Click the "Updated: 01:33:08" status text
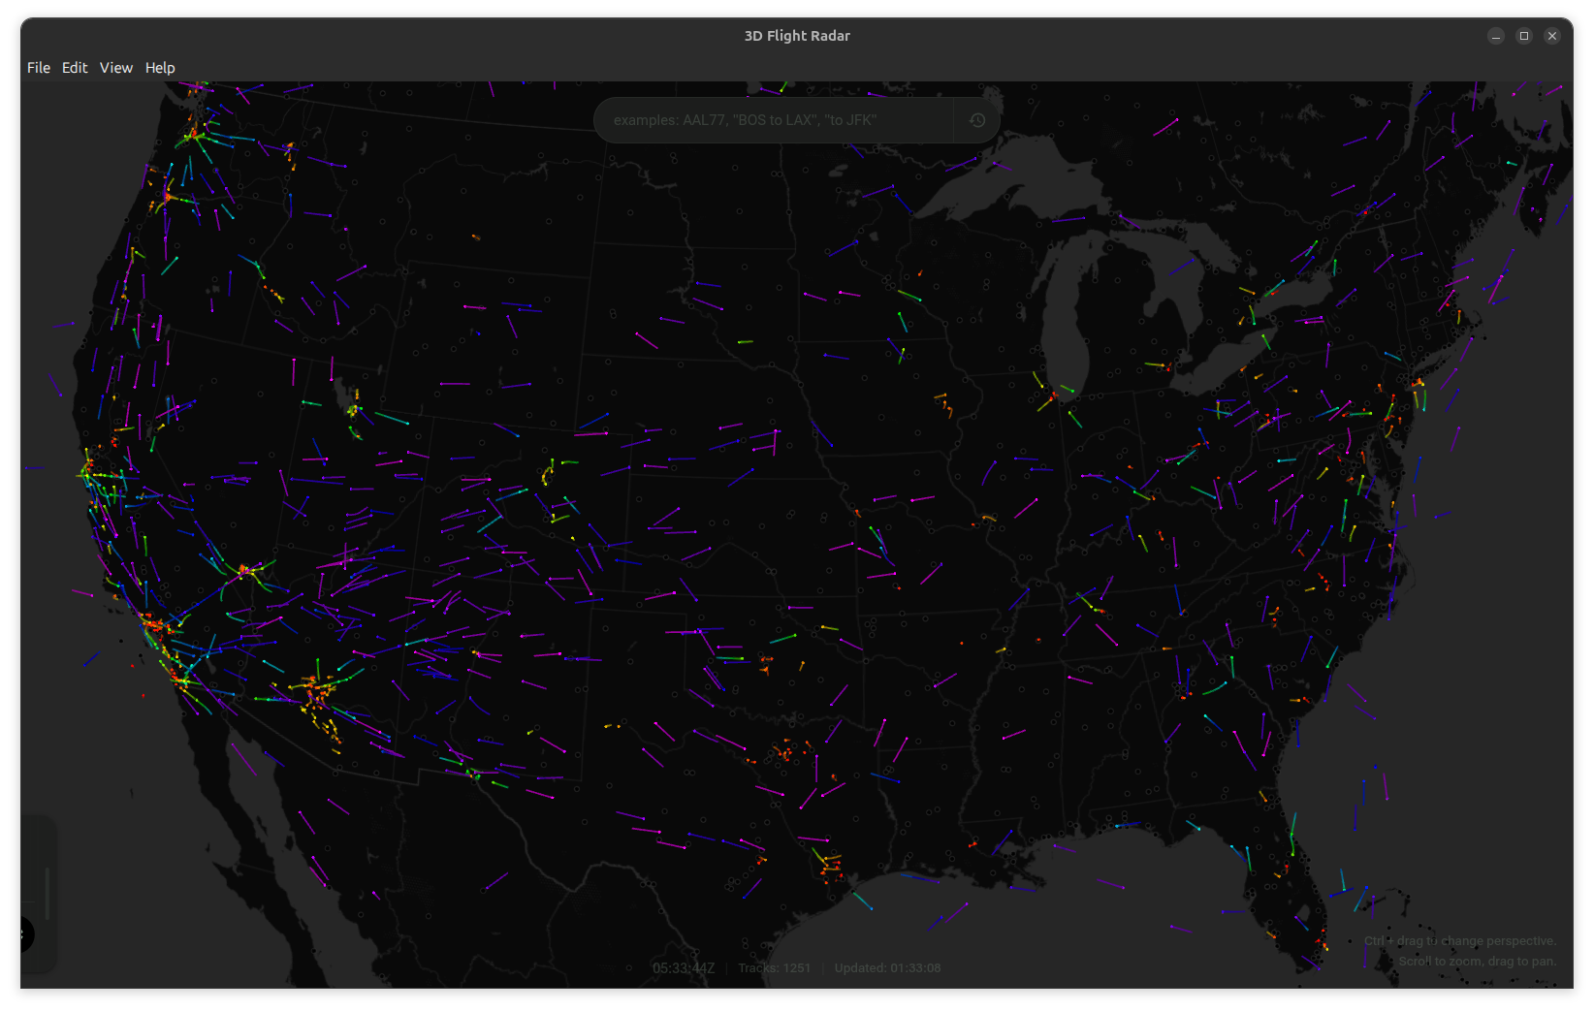Viewport: 1594px width, 1012px height. tap(889, 967)
